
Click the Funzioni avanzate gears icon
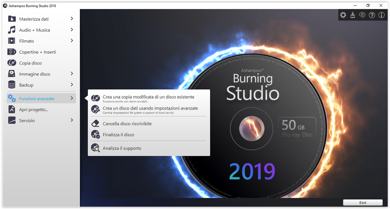click(x=12, y=98)
